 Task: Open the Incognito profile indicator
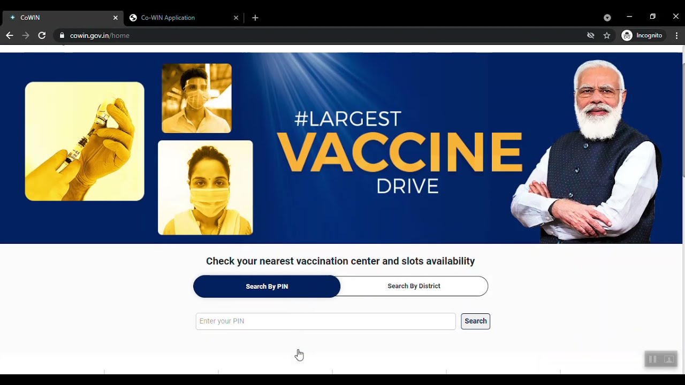tap(642, 35)
